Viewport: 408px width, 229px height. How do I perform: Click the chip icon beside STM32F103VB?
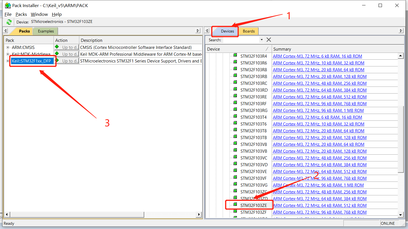tap(235, 150)
